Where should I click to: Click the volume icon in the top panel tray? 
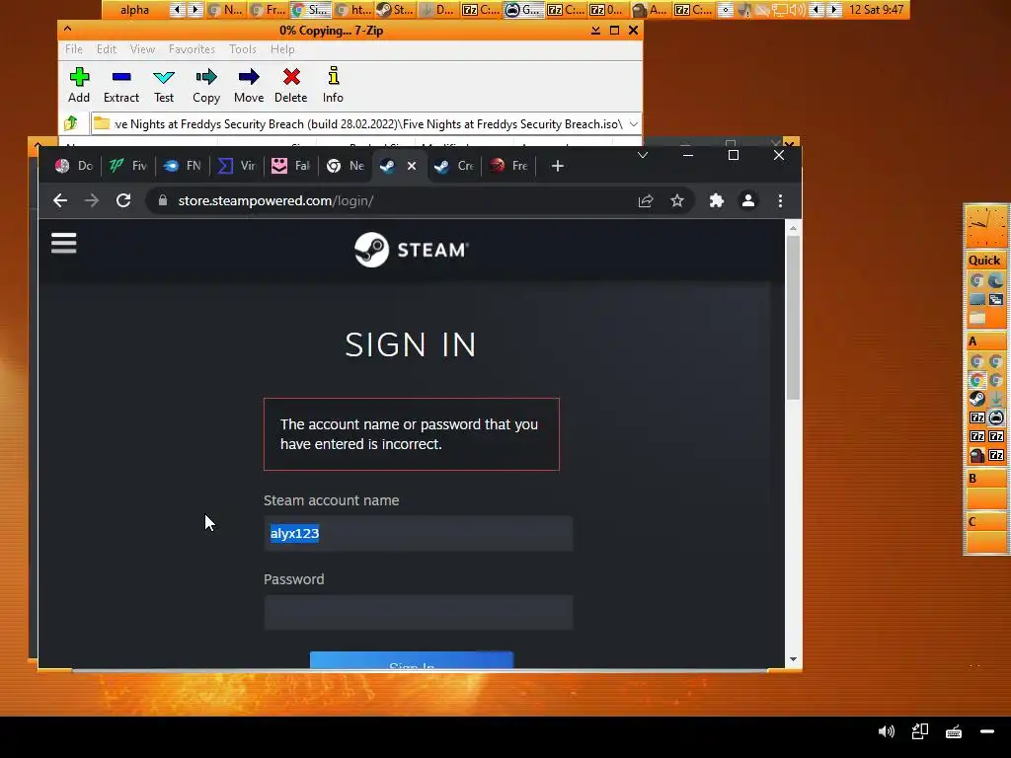pos(797,10)
